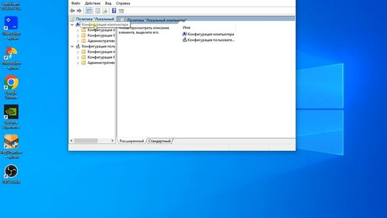Open the Bandicam file on the desktop

(11, 5)
